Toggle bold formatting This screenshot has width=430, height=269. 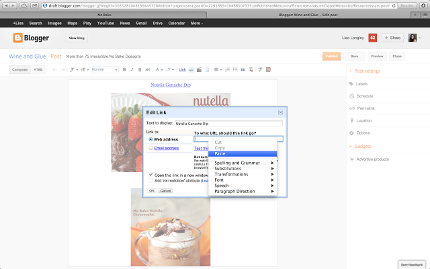click(124, 70)
